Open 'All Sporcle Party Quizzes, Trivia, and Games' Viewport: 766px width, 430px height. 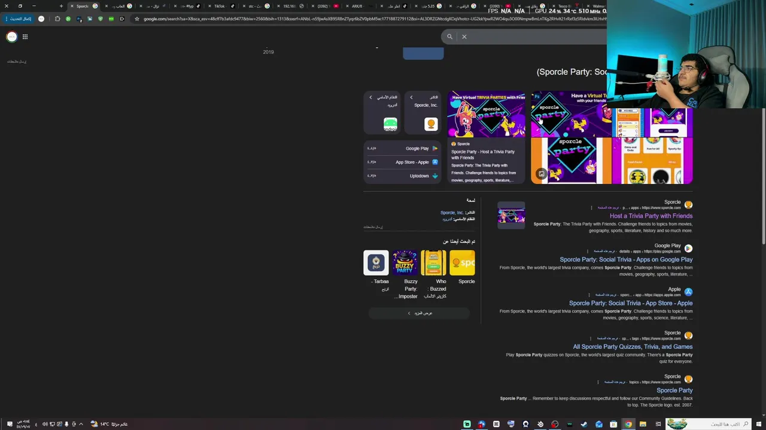point(633,346)
